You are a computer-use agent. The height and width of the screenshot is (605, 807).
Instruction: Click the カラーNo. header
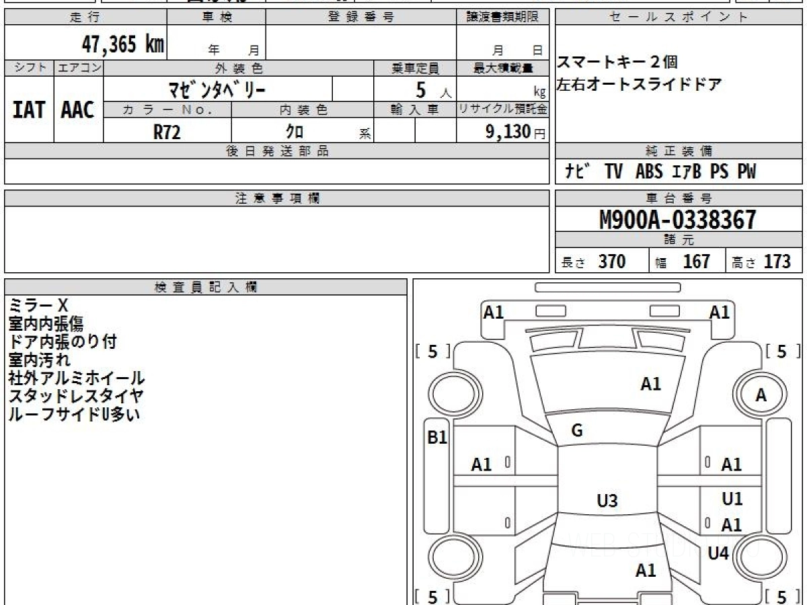[167, 110]
